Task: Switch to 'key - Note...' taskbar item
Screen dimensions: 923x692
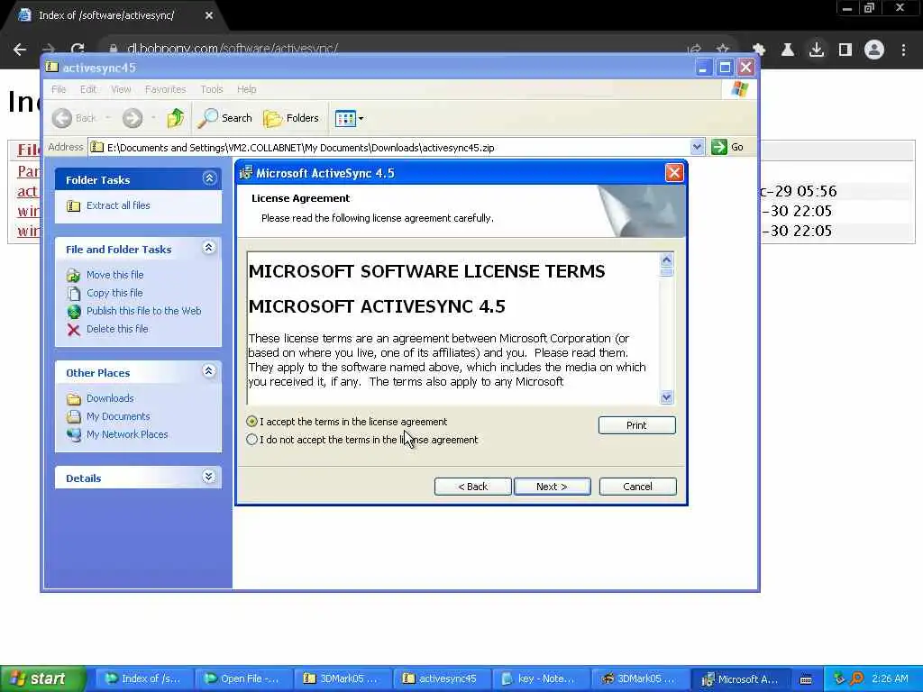Action: [x=541, y=679]
